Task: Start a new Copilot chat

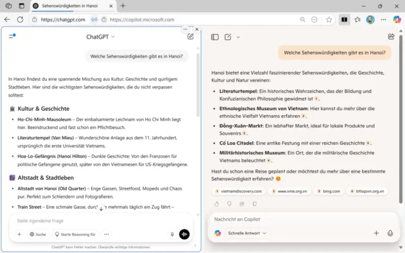Action: click(228, 37)
